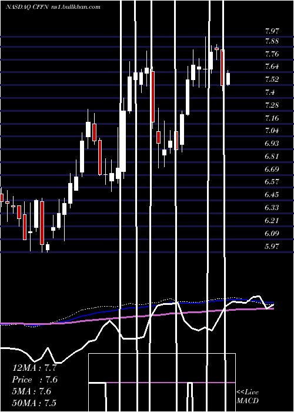Select the last white candlestick near 7.52

click(228, 79)
